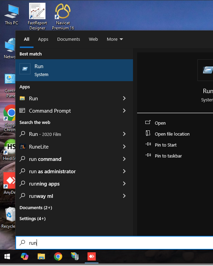This screenshot has height=266, width=213.
Task: Click the Copilot icon in taskbar
Action: pyautogui.click(x=24, y=256)
